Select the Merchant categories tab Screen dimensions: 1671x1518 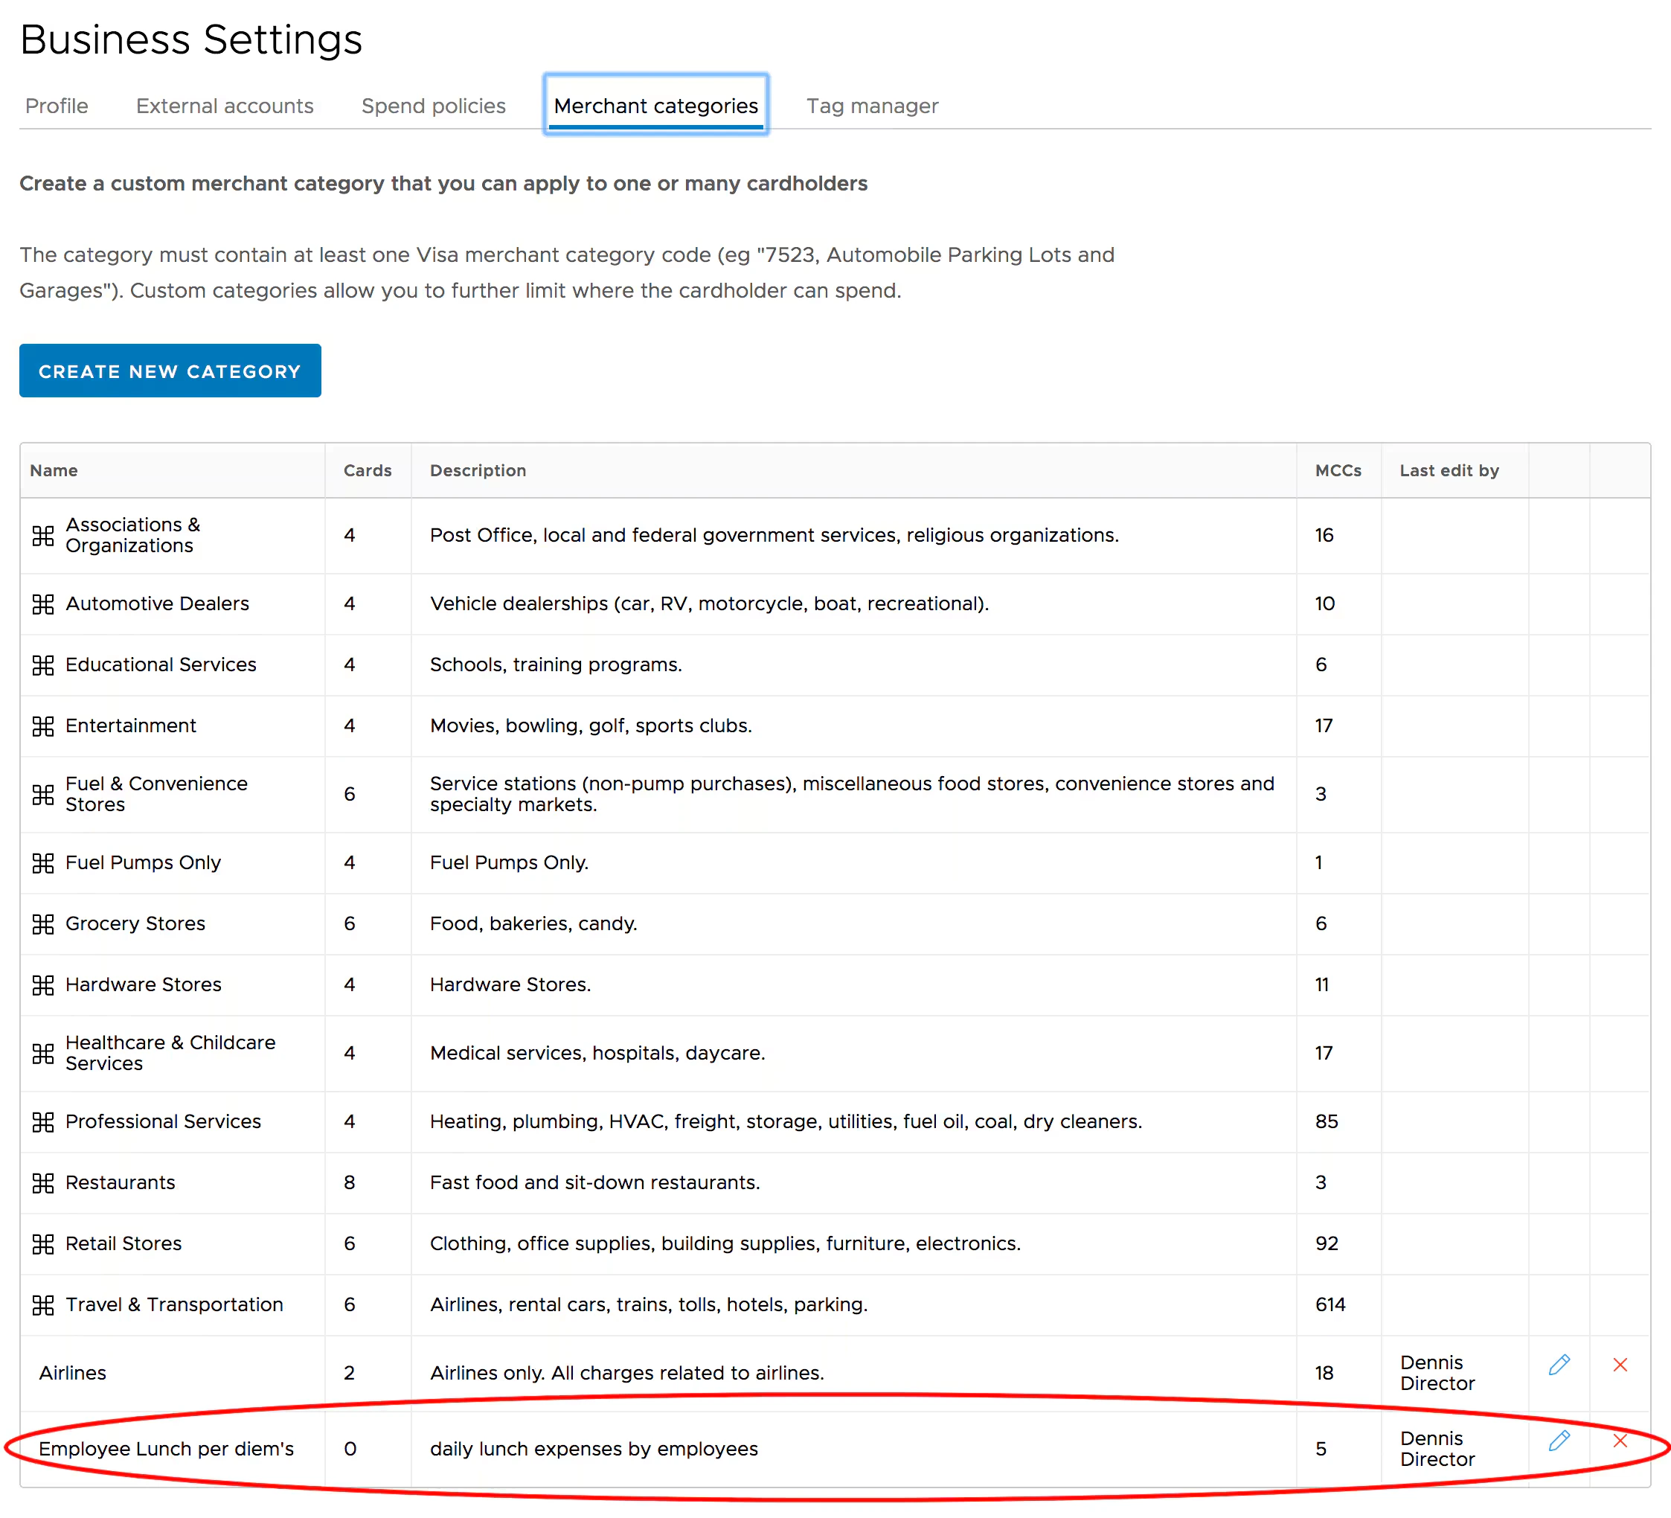655,106
